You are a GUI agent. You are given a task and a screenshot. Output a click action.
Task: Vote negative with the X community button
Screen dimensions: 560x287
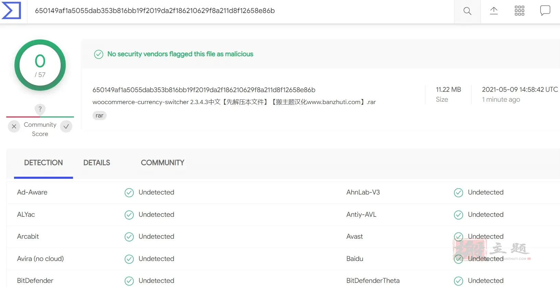[14, 126]
